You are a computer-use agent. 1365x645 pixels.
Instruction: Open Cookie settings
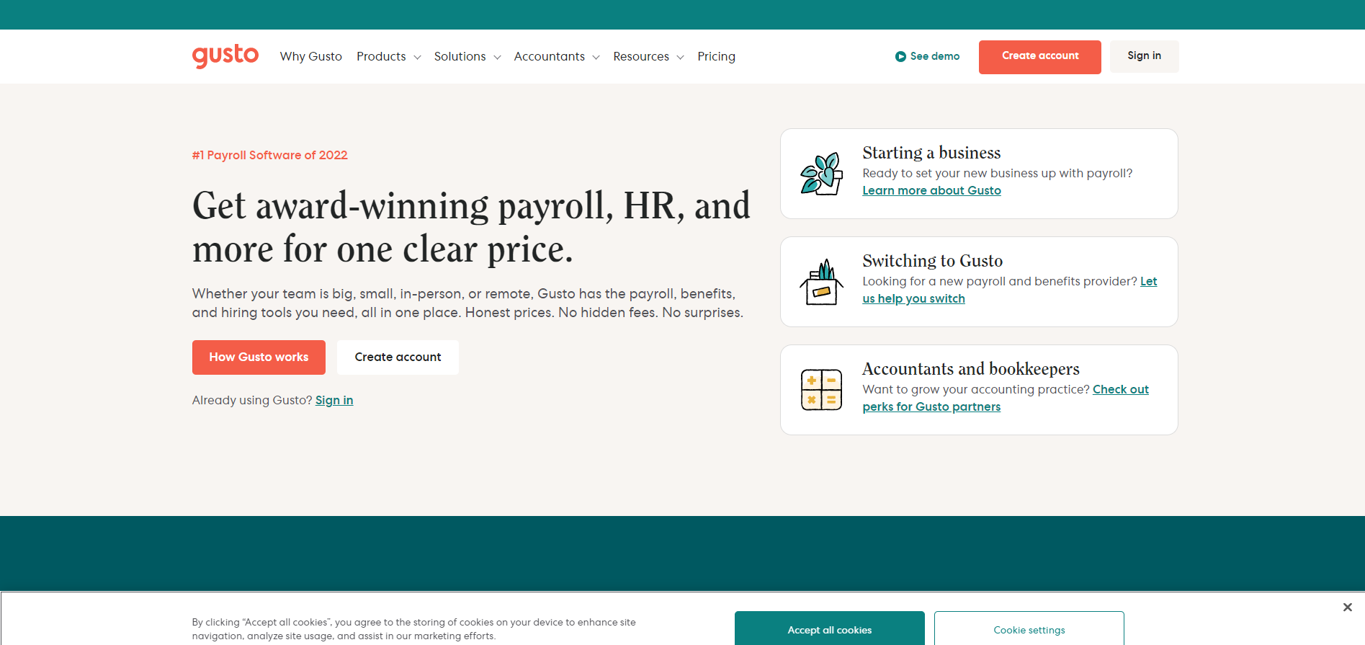(1029, 629)
